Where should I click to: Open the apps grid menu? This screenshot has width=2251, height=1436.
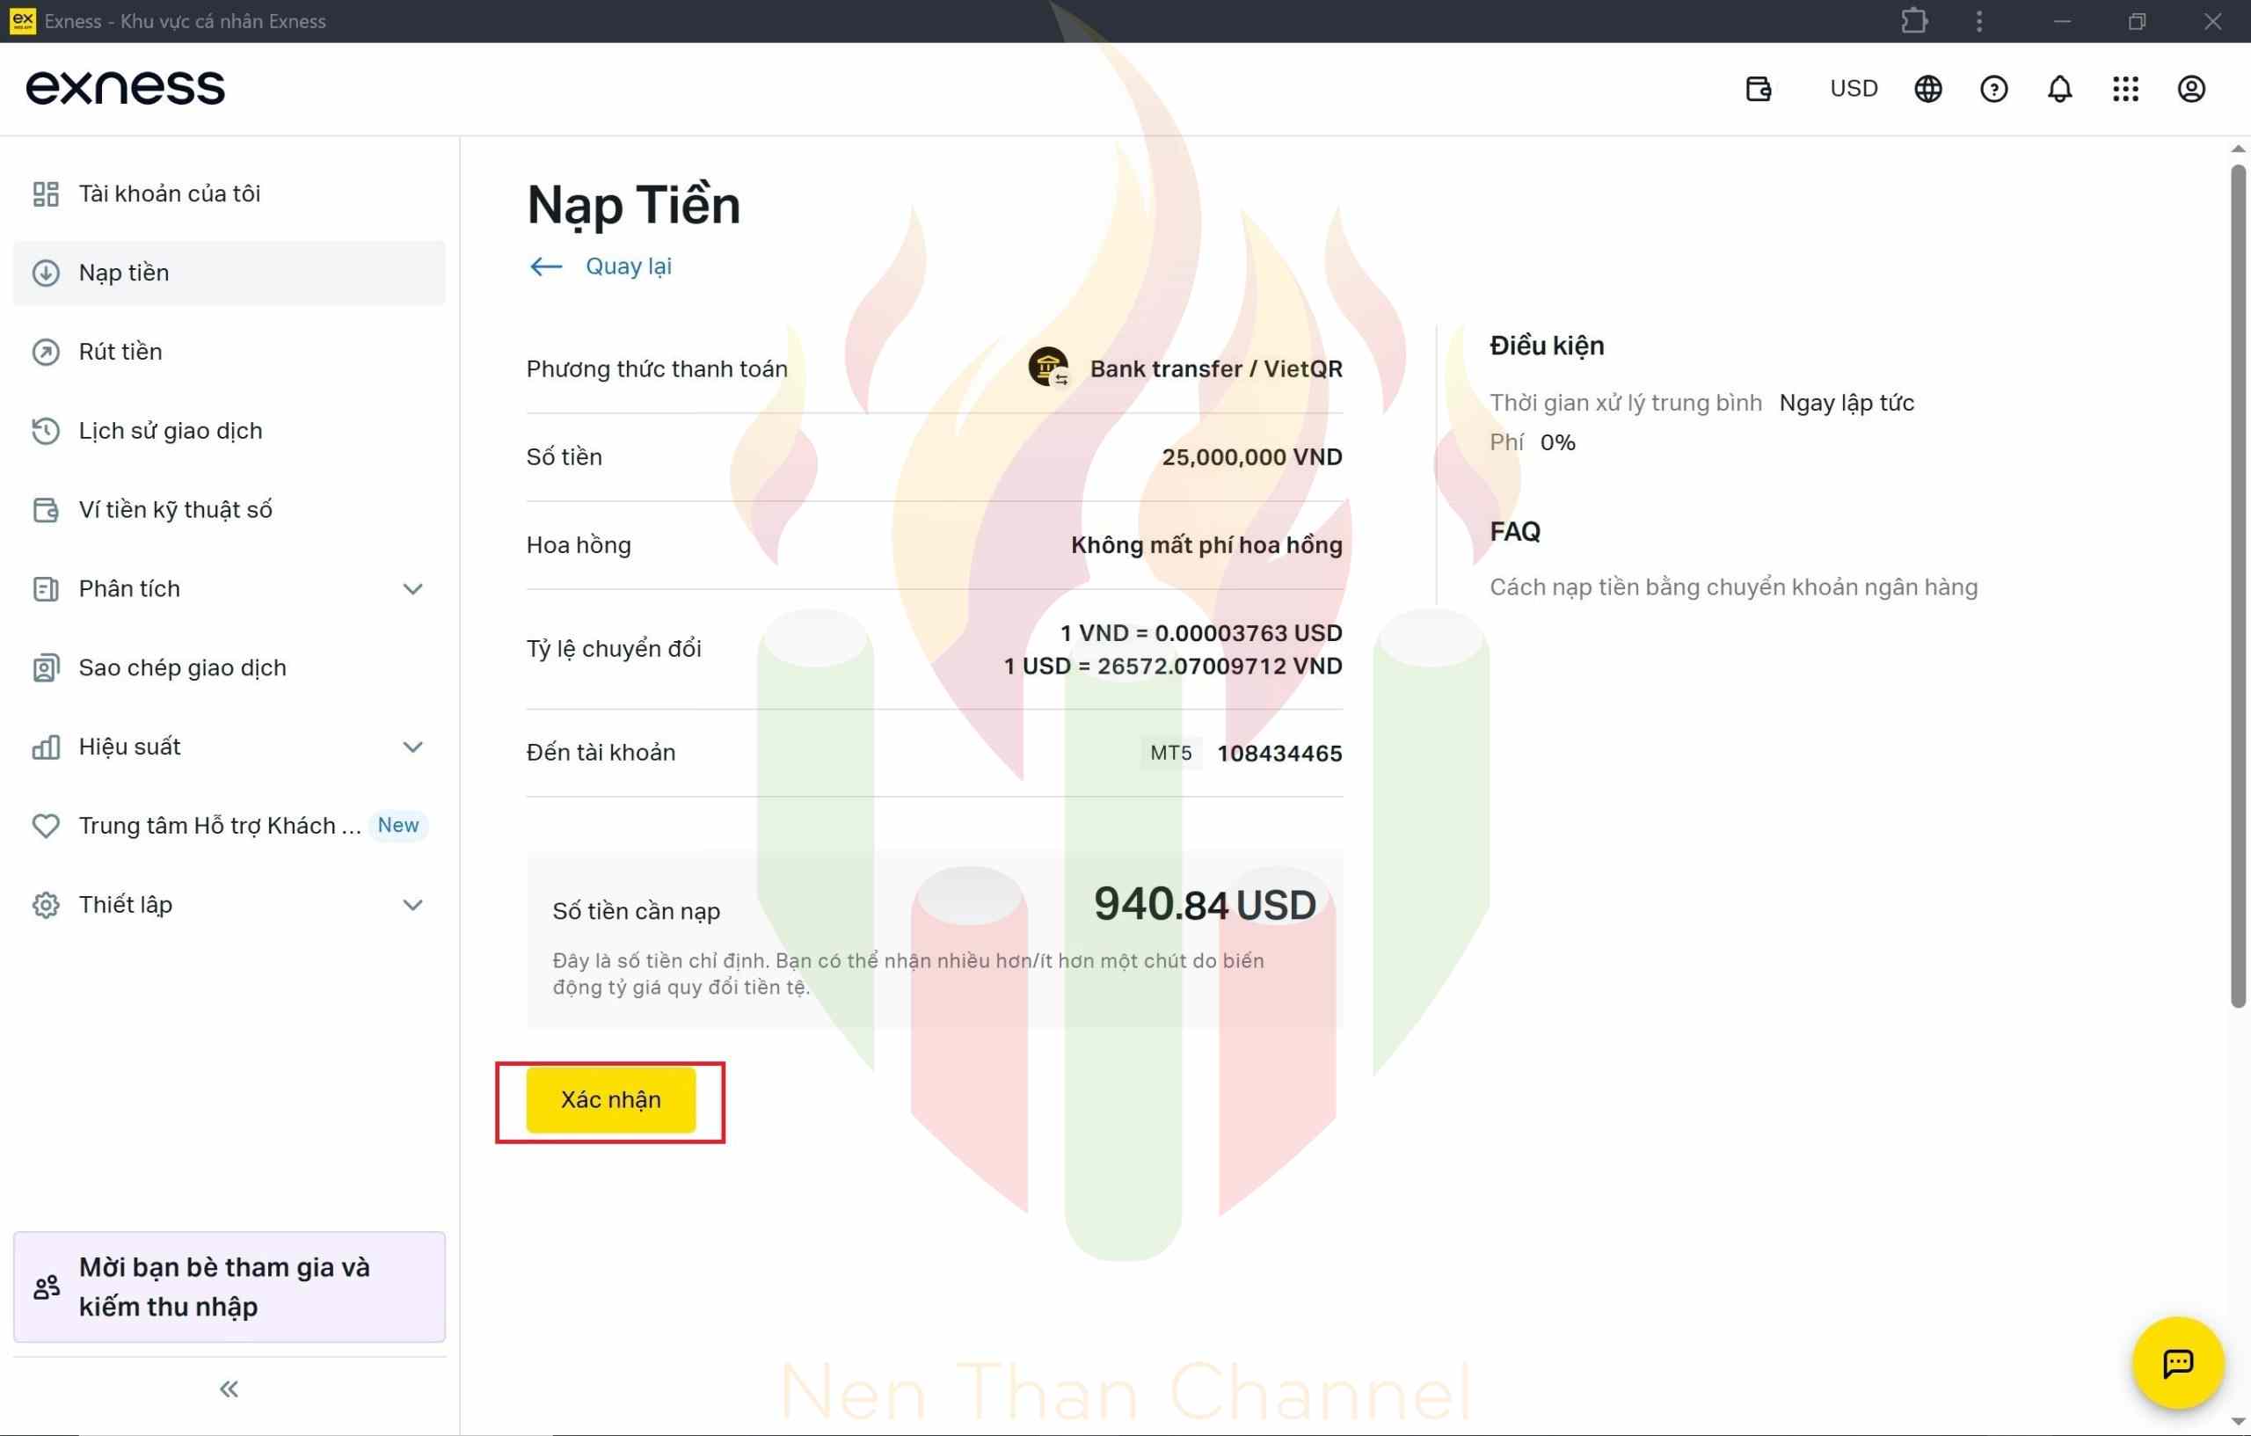2124,89
